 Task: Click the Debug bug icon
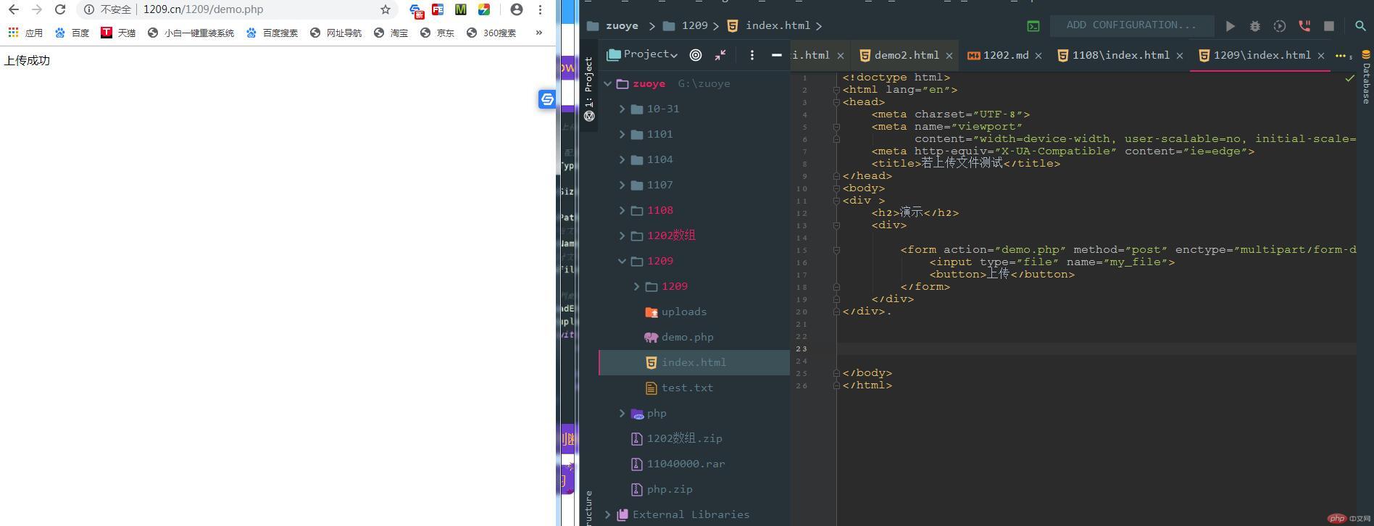pyautogui.click(x=1255, y=25)
